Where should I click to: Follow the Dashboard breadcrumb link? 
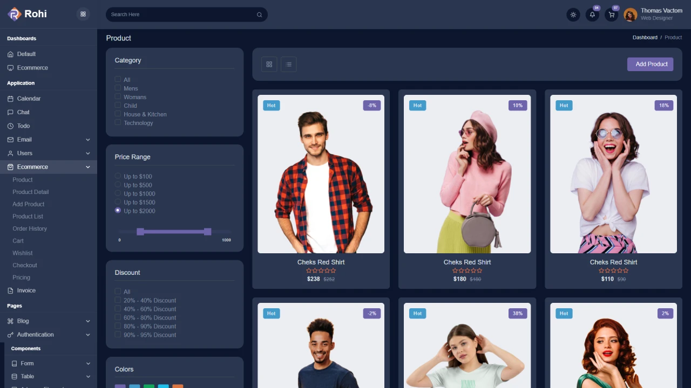tap(645, 38)
